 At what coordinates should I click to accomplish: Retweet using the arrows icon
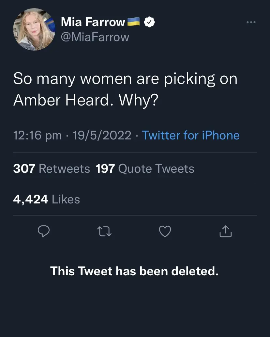(x=105, y=231)
